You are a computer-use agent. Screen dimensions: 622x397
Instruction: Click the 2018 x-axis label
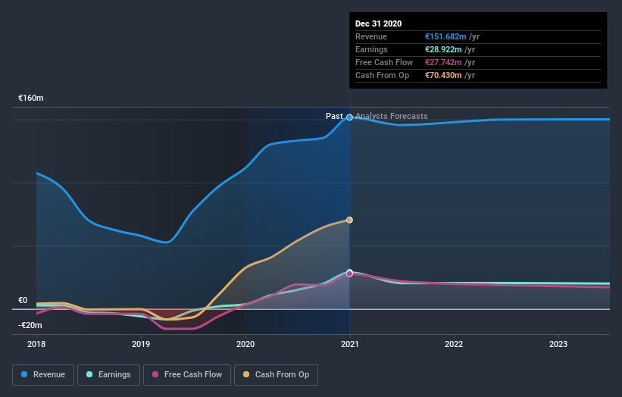coord(36,344)
